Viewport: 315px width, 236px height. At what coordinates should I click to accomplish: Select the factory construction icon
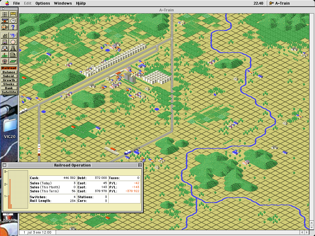(x=5, y=35)
